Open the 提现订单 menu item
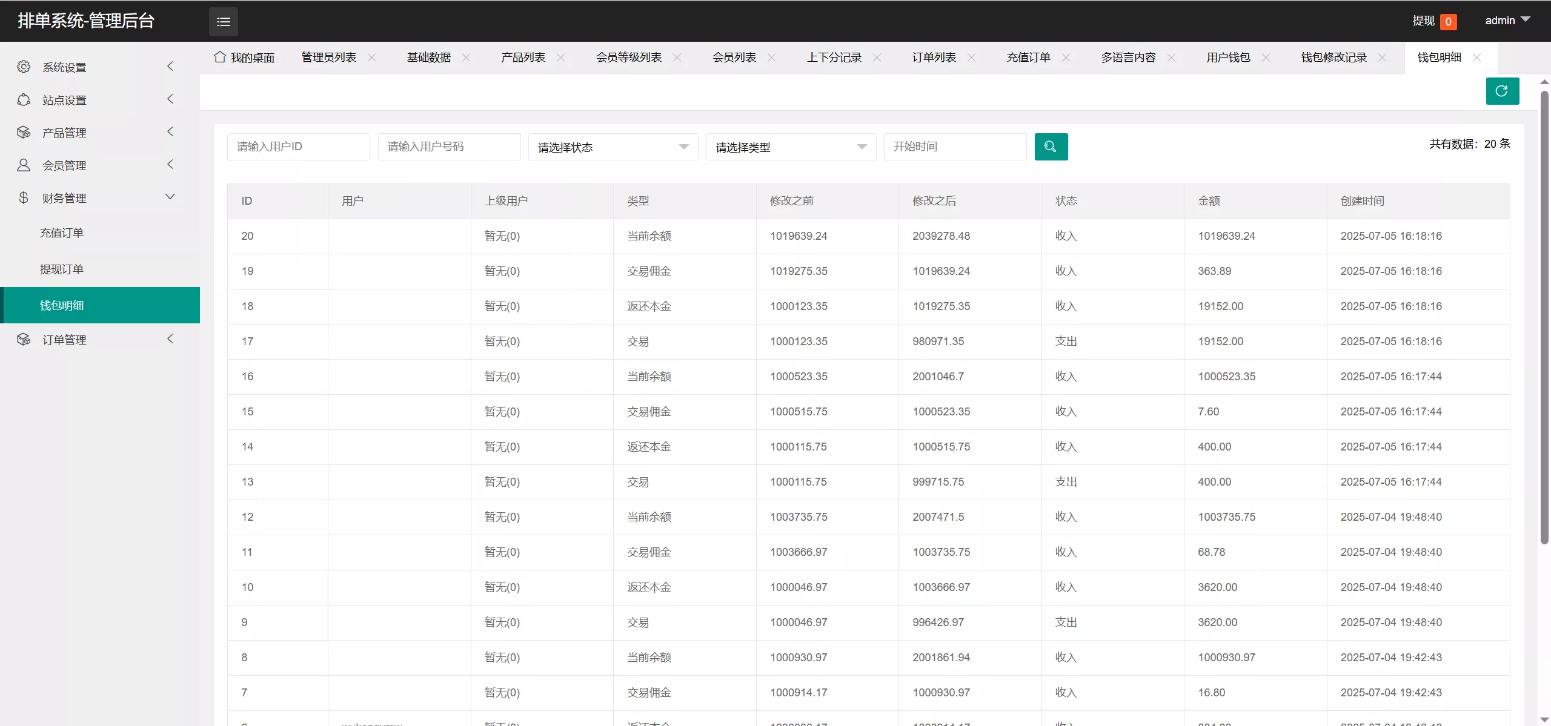The width and height of the screenshot is (1551, 726). [62, 268]
